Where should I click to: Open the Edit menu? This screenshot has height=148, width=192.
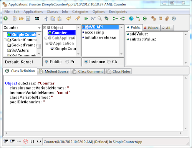click(17, 12)
